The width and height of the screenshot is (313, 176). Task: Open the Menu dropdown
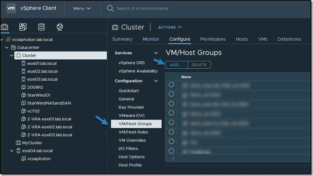click(82, 9)
